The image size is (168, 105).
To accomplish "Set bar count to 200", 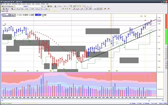I will coord(166,65).
